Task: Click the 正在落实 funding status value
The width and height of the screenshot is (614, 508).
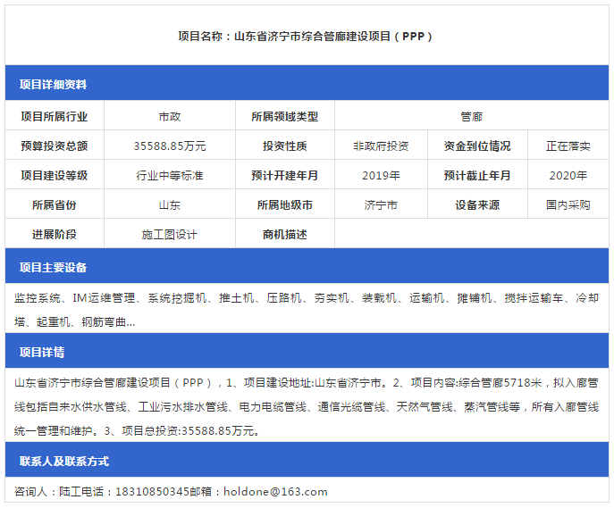Action: 568,146
